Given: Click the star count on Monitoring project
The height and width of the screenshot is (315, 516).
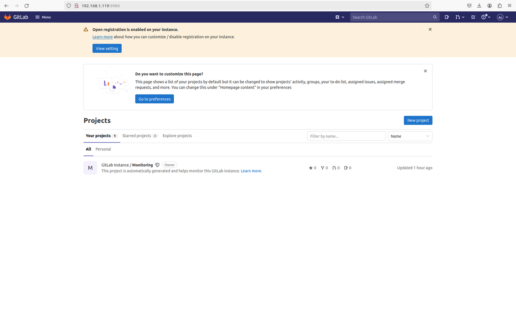Looking at the screenshot, I should [x=312, y=168].
